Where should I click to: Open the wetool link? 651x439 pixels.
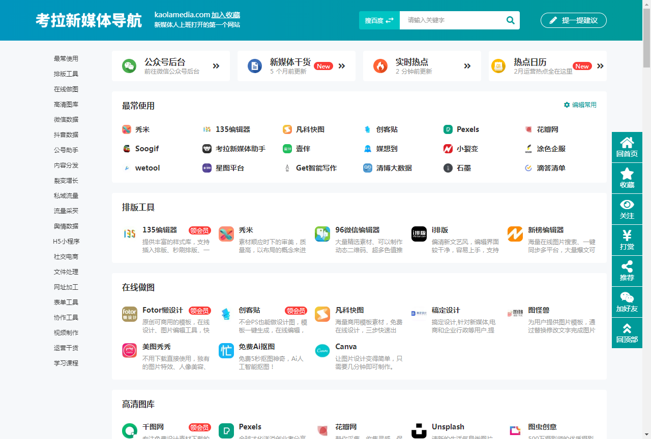coord(147,168)
